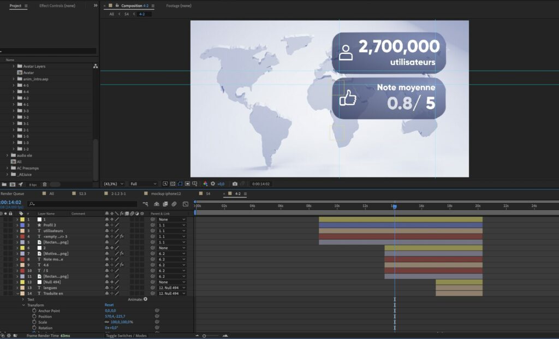Open the magnification 43,3% dropdown
This screenshot has width=559, height=339.
[x=114, y=184]
